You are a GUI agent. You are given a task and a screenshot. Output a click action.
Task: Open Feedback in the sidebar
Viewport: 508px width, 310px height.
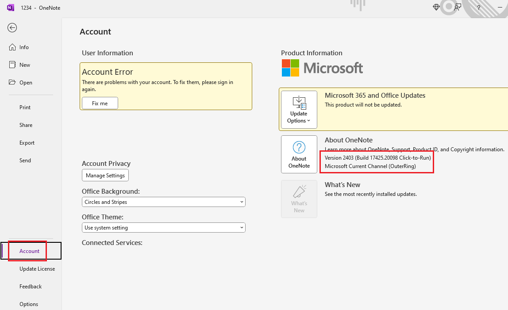[31, 287]
